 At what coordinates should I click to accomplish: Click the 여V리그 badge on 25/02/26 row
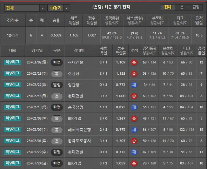[x=13, y=74]
